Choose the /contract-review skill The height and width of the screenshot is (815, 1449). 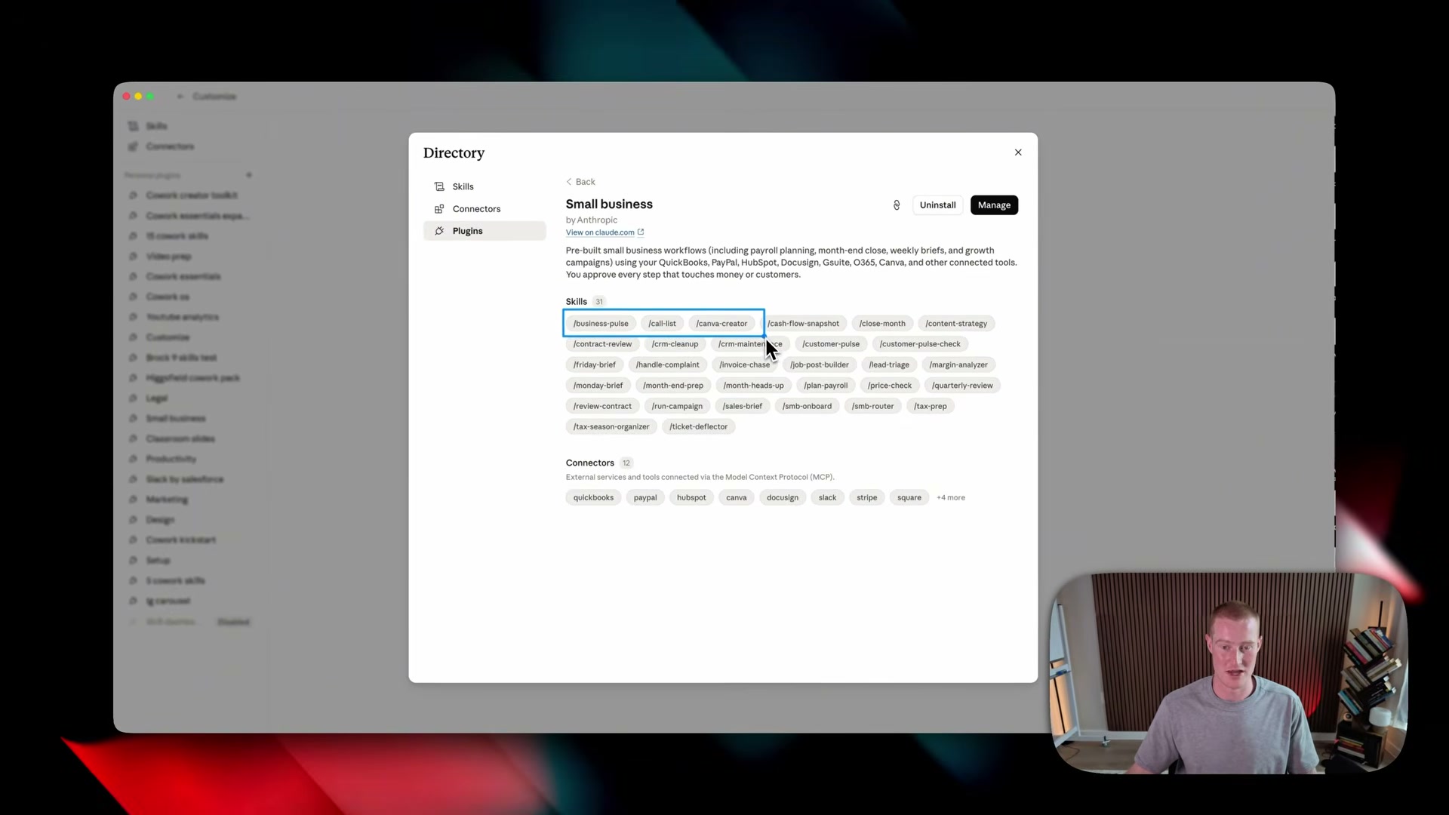click(x=602, y=344)
